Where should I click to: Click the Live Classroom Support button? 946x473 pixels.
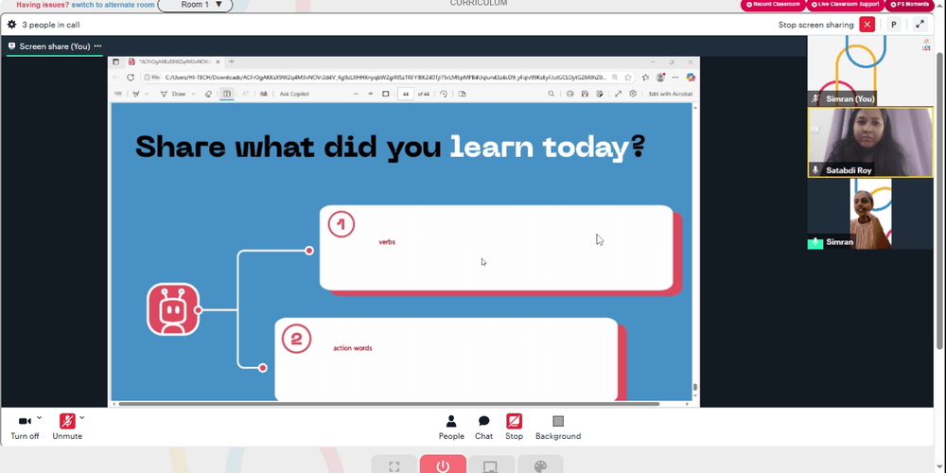click(x=845, y=4)
